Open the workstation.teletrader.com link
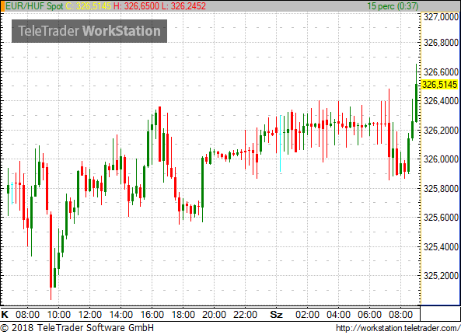Screen dimensions: 461x335 398,328
